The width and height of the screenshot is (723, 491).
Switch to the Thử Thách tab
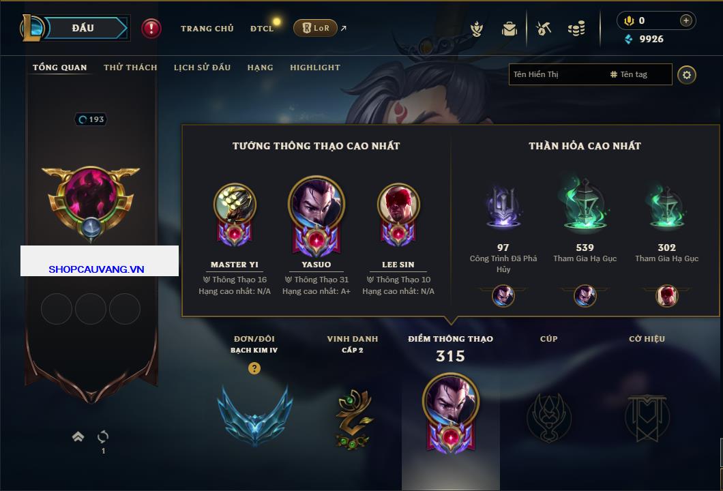[x=130, y=68]
